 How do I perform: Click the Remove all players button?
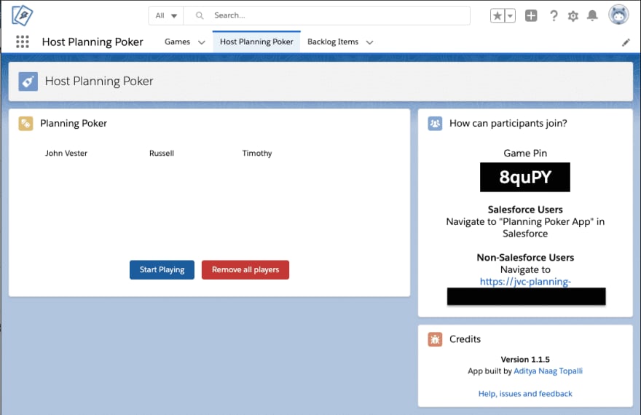[245, 269]
